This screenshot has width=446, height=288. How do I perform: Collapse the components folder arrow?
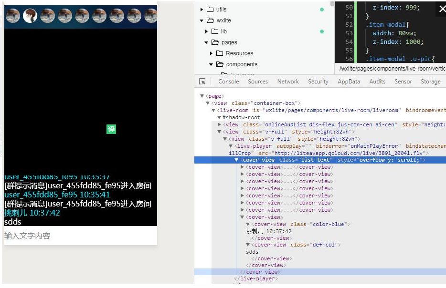coord(211,64)
